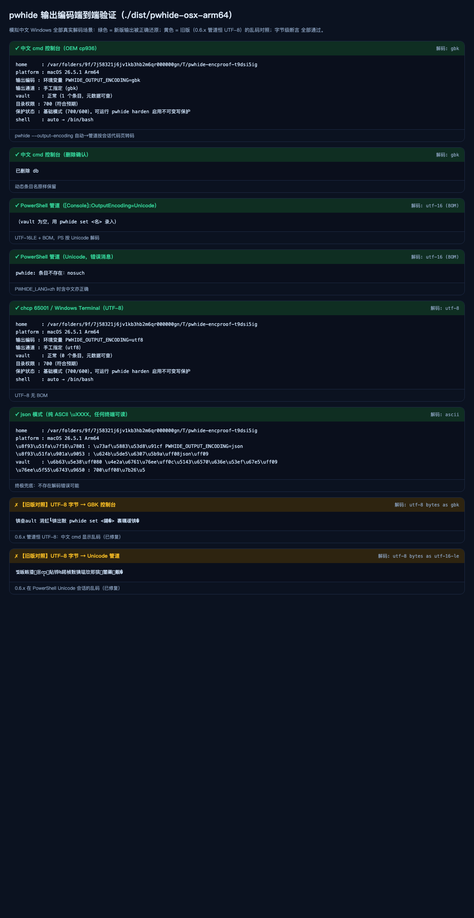Click the subtitle starting with 模拟中文 Windows

[167, 30]
